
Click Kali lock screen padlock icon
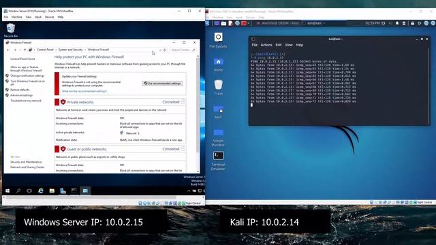pos(412,23)
